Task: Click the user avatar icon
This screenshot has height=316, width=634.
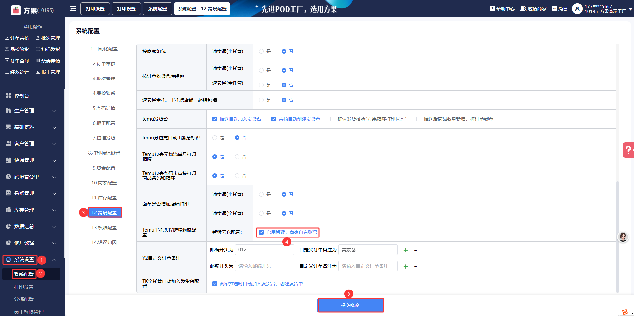Action: (x=577, y=9)
